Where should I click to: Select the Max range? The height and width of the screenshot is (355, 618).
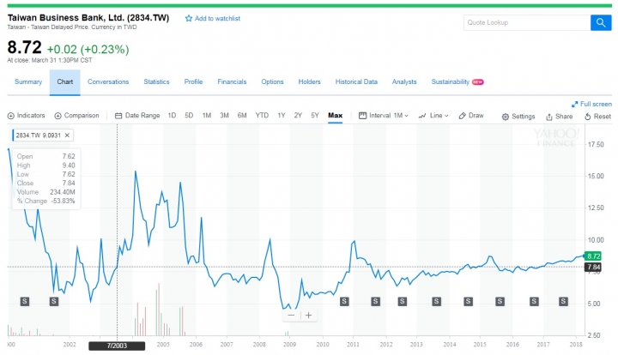[x=335, y=115]
